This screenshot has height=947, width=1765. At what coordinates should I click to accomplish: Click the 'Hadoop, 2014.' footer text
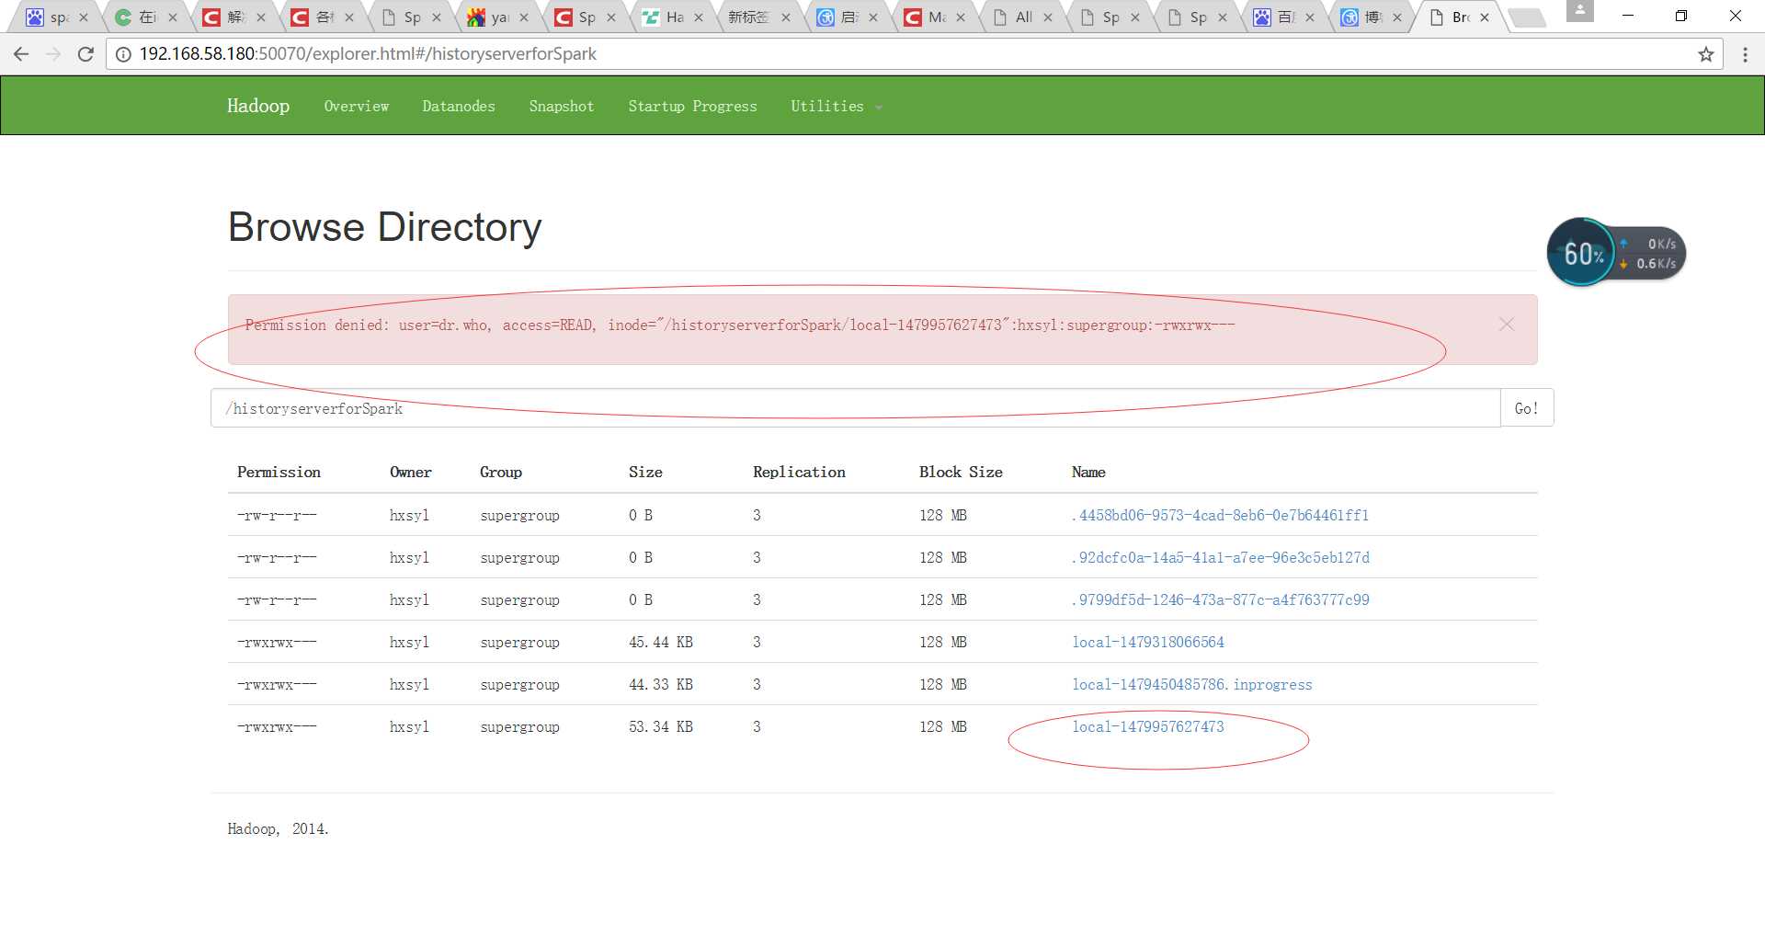[x=278, y=828]
